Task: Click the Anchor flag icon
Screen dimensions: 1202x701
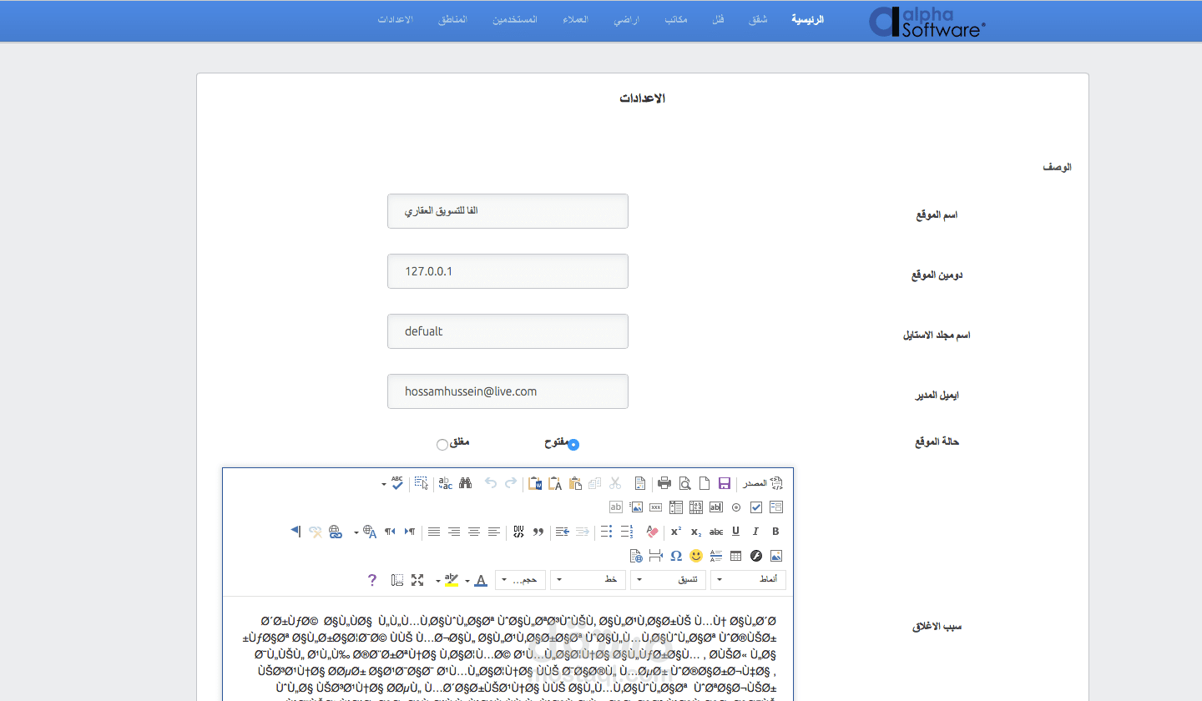Action: tap(295, 531)
